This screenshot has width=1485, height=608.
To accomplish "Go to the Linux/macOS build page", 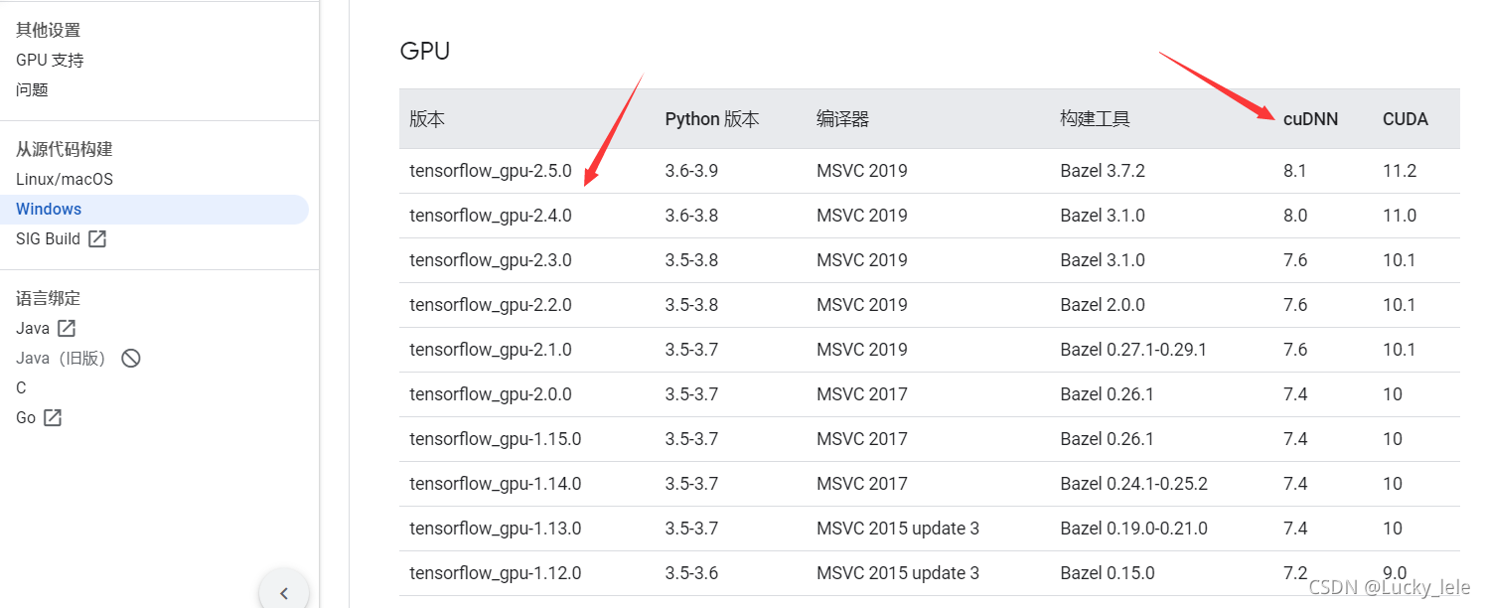I will coord(65,179).
